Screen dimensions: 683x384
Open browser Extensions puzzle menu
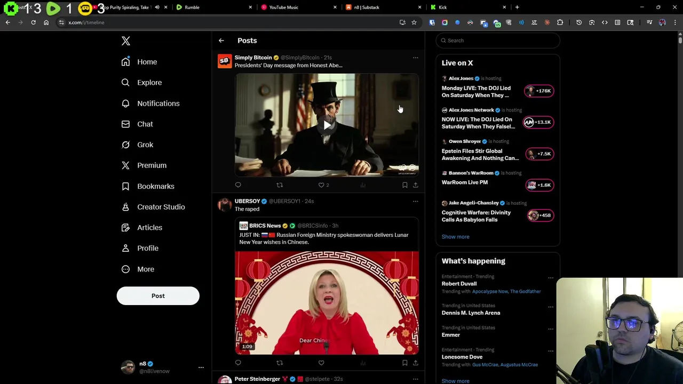coord(560,22)
